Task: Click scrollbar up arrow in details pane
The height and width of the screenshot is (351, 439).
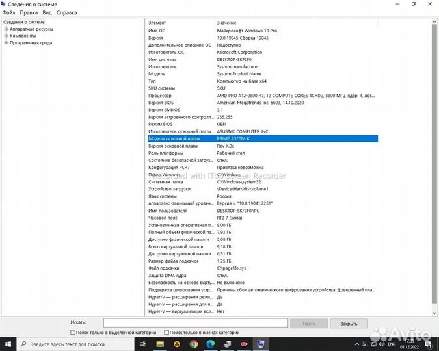Action: coord(434,21)
